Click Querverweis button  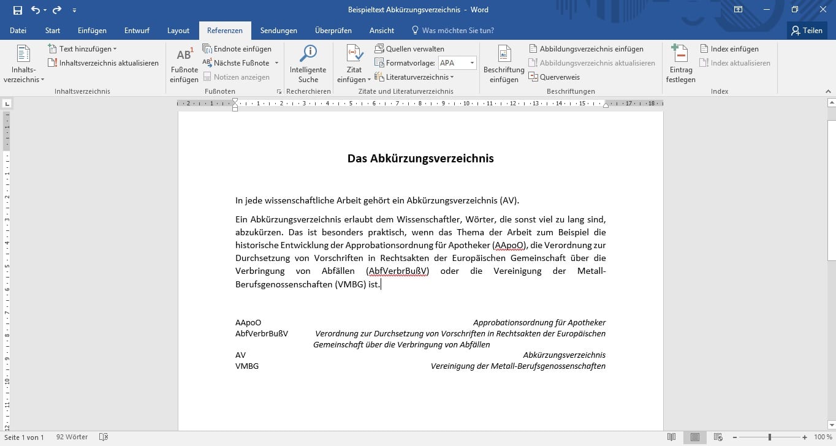(x=554, y=77)
